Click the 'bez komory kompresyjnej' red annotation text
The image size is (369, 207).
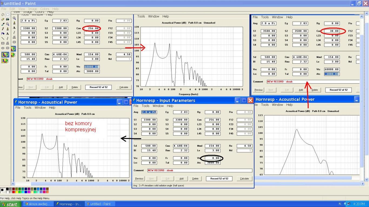[81, 126]
